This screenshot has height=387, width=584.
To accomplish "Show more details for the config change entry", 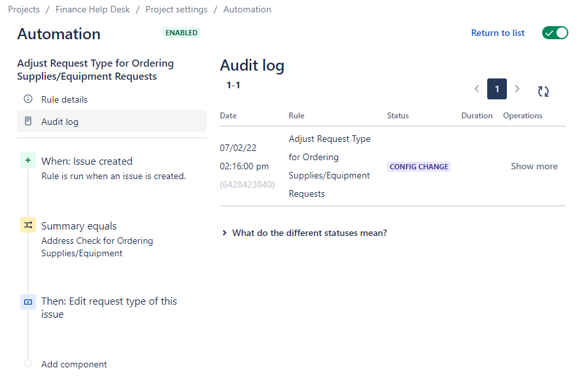I will (x=534, y=167).
